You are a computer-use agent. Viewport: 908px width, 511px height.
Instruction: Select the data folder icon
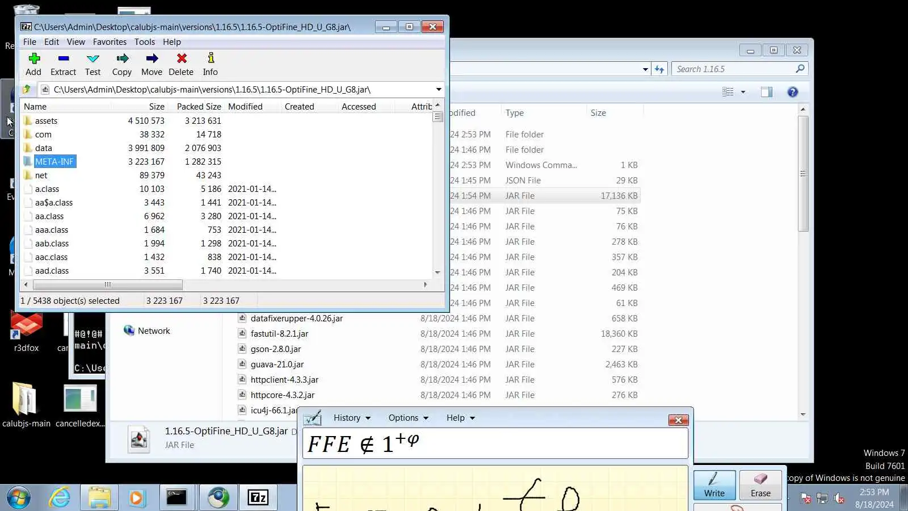[28, 148]
